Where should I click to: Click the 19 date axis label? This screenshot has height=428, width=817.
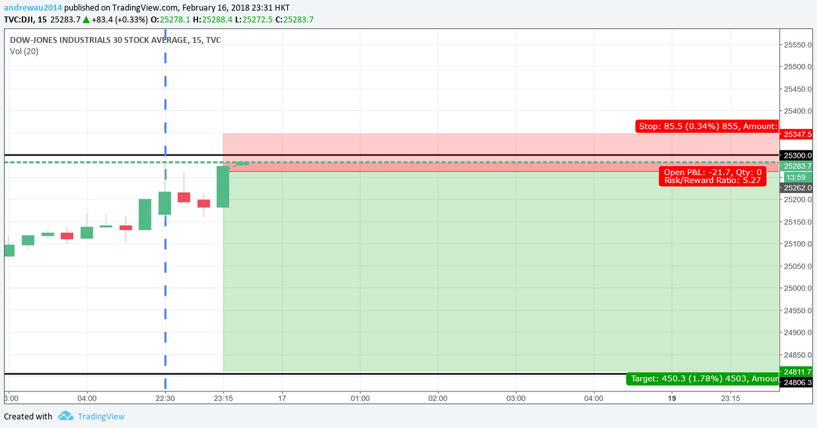pyautogui.click(x=672, y=398)
